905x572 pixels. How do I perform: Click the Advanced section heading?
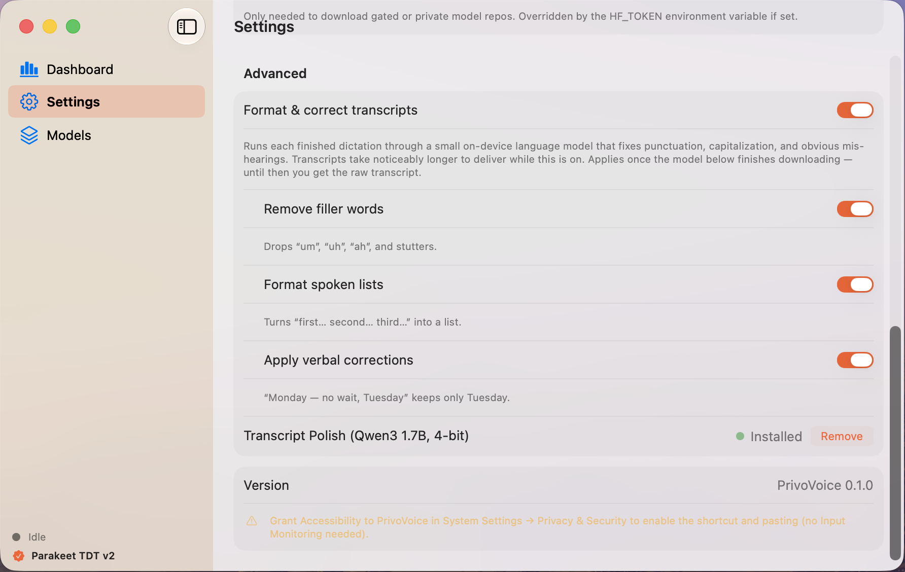point(275,74)
